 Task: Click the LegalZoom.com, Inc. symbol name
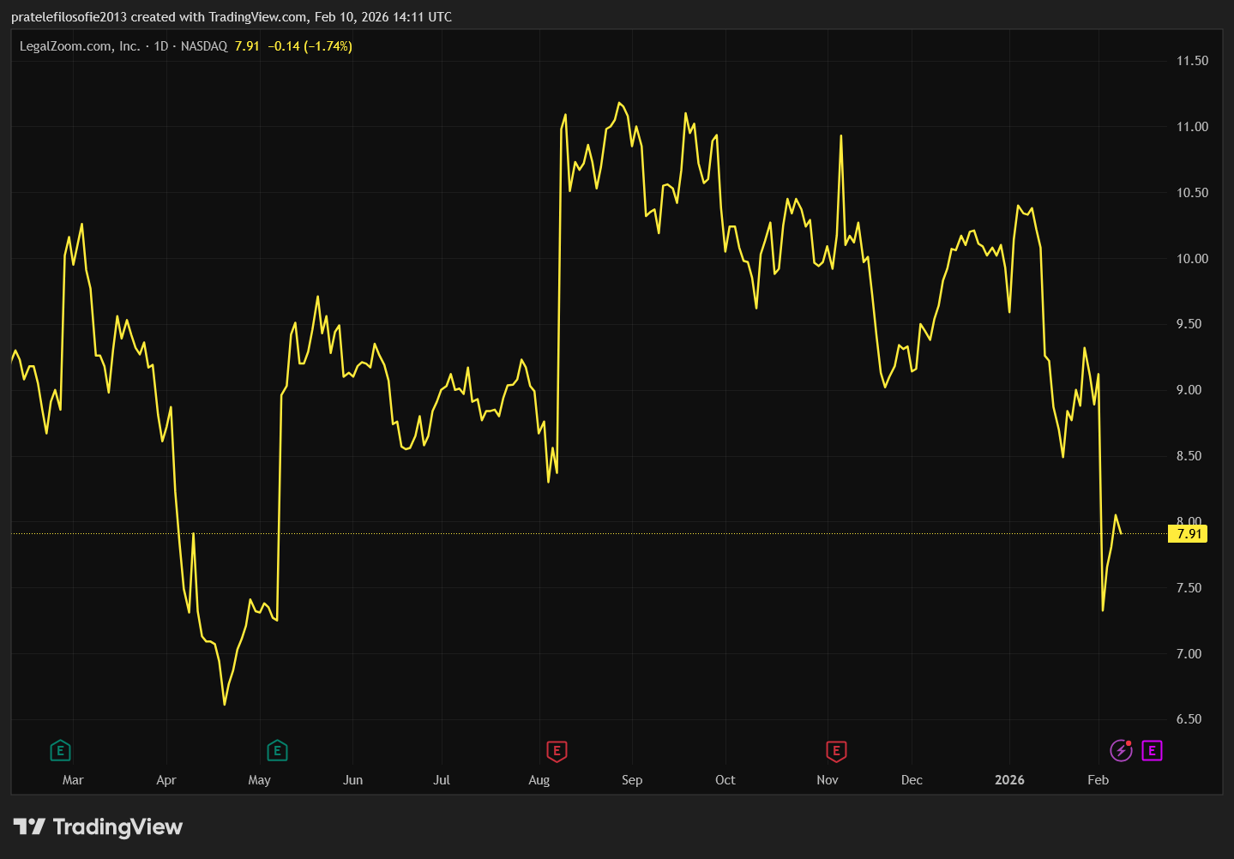pyautogui.click(x=80, y=46)
